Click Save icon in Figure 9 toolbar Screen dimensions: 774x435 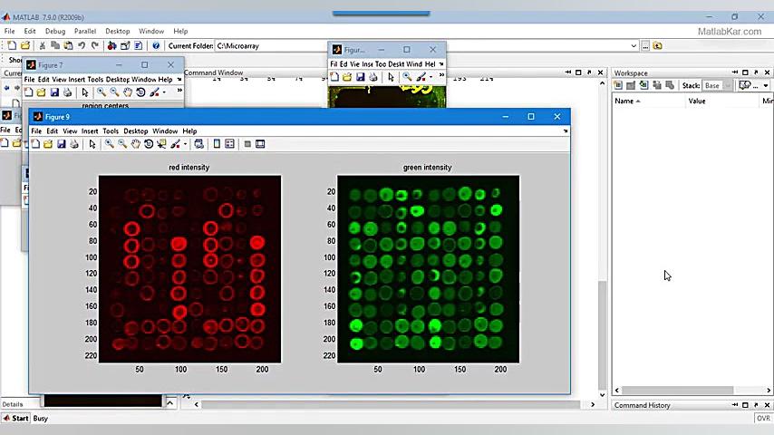click(62, 144)
